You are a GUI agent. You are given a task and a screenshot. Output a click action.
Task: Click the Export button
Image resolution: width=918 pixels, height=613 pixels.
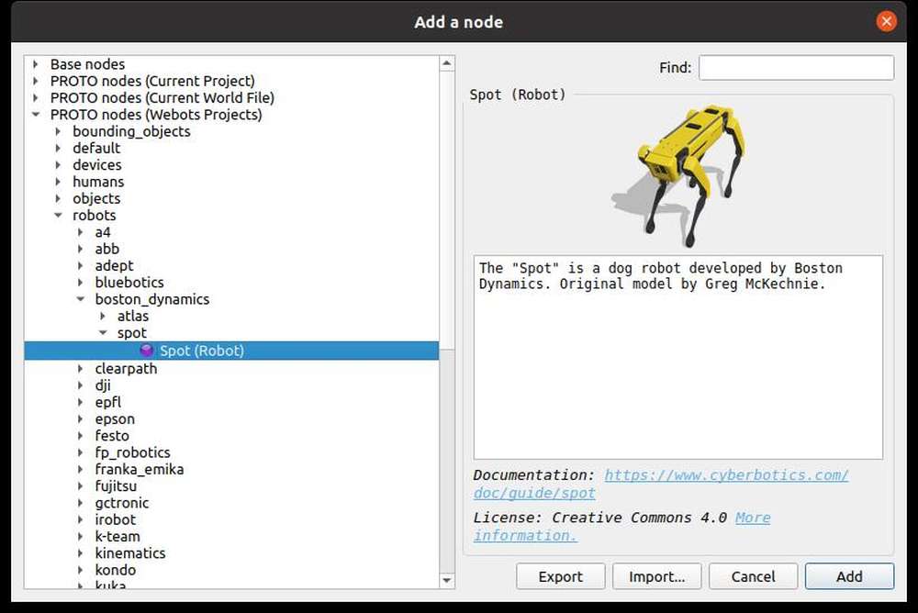(x=560, y=576)
